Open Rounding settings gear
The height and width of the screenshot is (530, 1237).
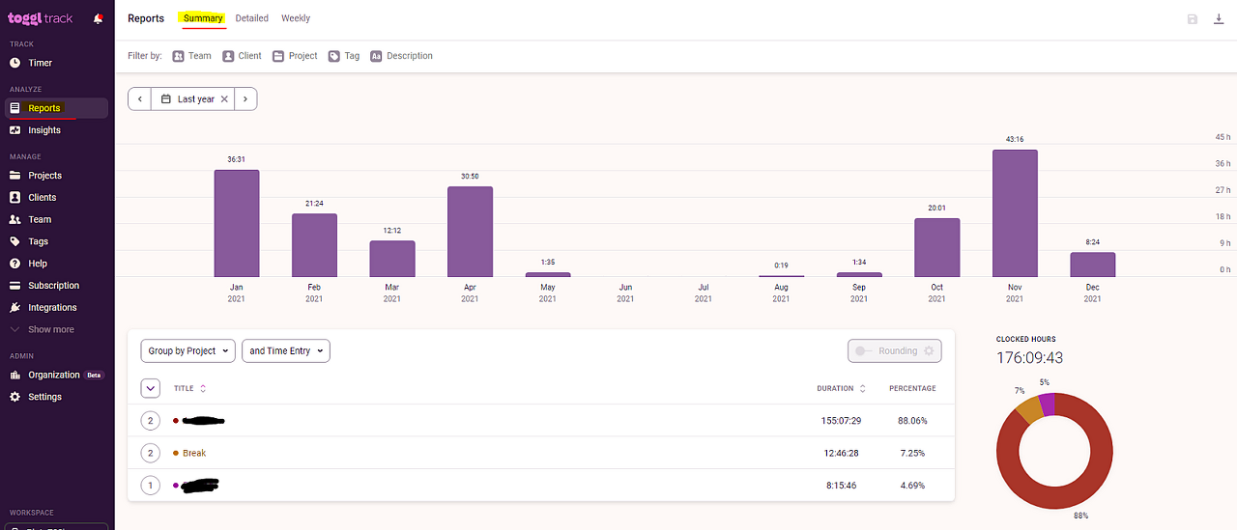click(x=930, y=350)
